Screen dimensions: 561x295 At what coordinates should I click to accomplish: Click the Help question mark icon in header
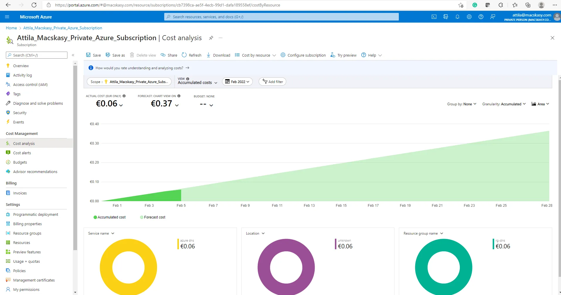(481, 17)
